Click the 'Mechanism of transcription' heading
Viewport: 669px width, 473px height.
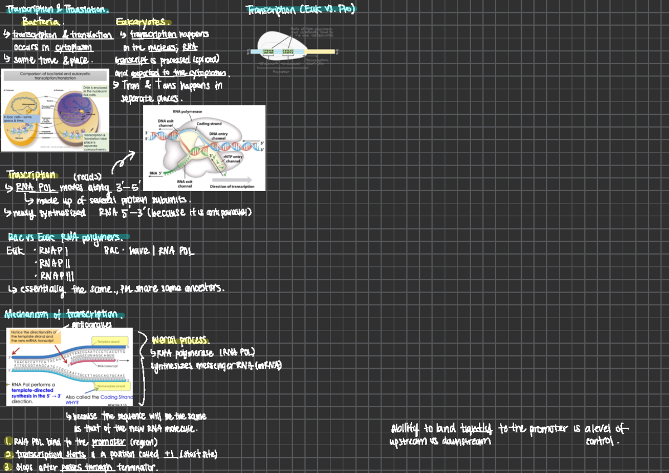click(x=63, y=314)
